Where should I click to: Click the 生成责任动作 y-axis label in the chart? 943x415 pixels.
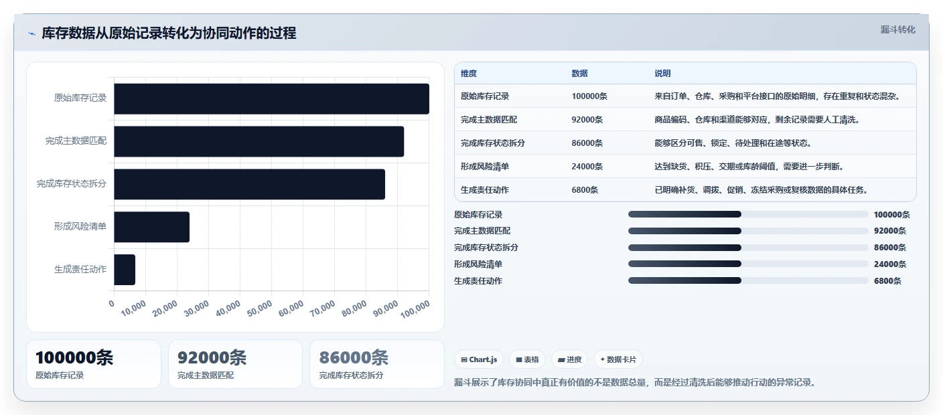[80, 270]
